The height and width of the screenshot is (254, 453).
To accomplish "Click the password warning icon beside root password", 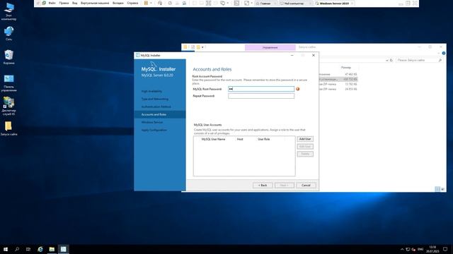I will 297,89.
